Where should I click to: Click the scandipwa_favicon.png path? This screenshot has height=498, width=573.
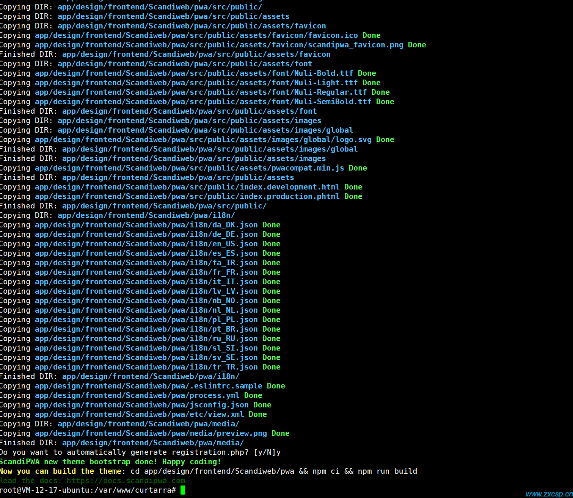point(219,45)
